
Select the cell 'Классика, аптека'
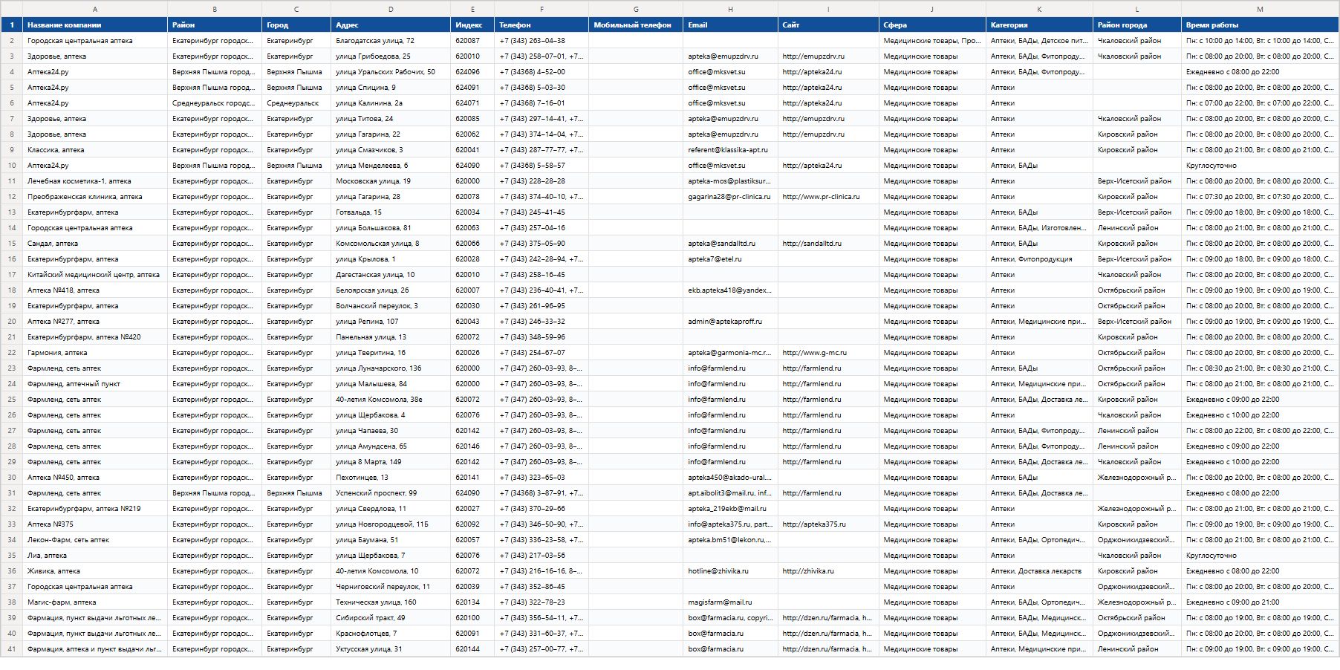(x=95, y=150)
